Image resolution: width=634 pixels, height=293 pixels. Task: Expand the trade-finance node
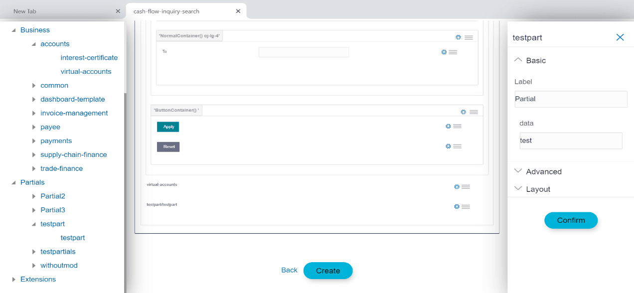[x=34, y=169]
